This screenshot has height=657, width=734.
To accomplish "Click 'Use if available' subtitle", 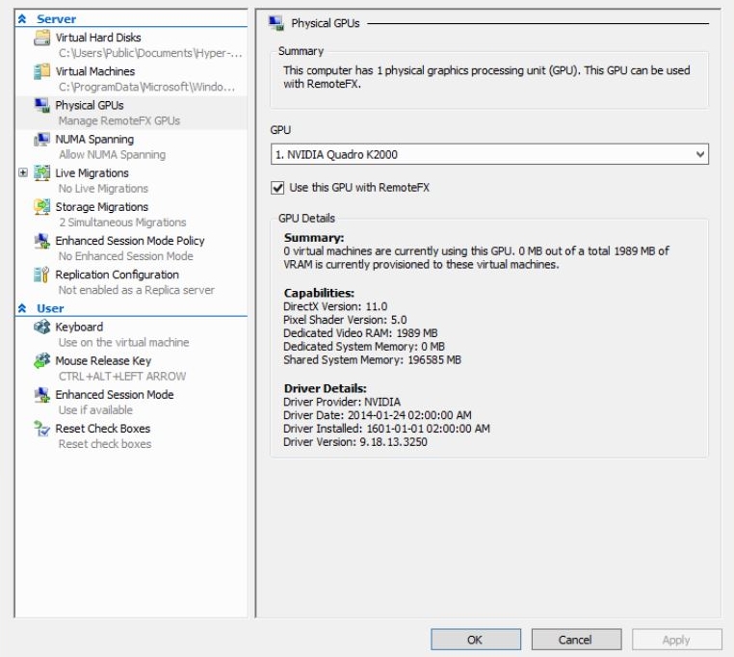I will coord(95,409).
